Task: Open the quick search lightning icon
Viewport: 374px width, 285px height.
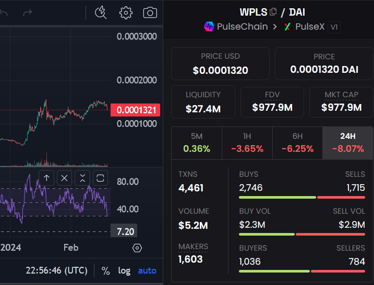Action: pyautogui.click(x=101, y=12)
